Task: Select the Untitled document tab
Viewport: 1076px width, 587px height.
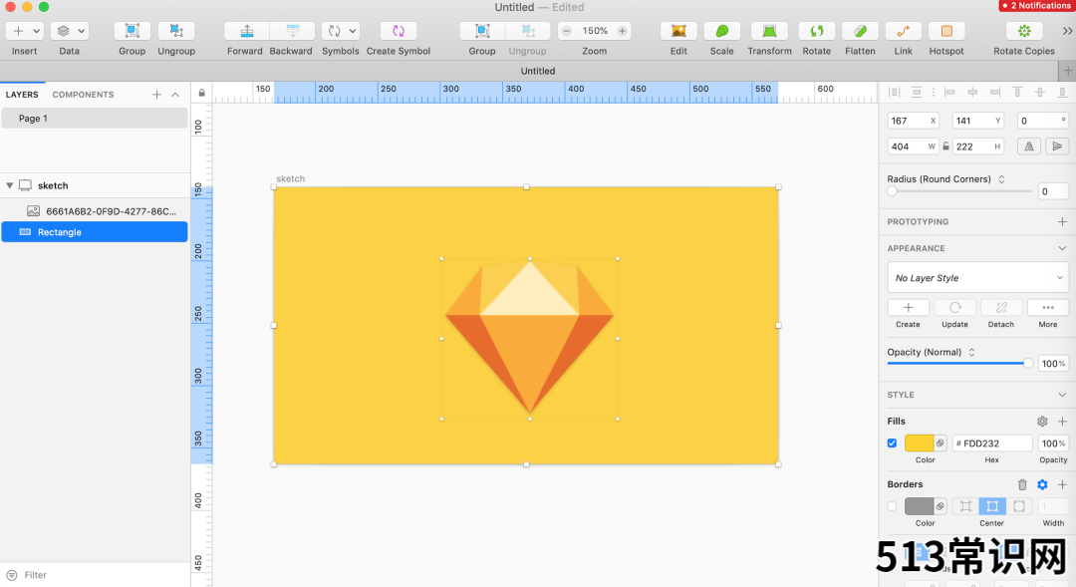Action: [538, 71]
